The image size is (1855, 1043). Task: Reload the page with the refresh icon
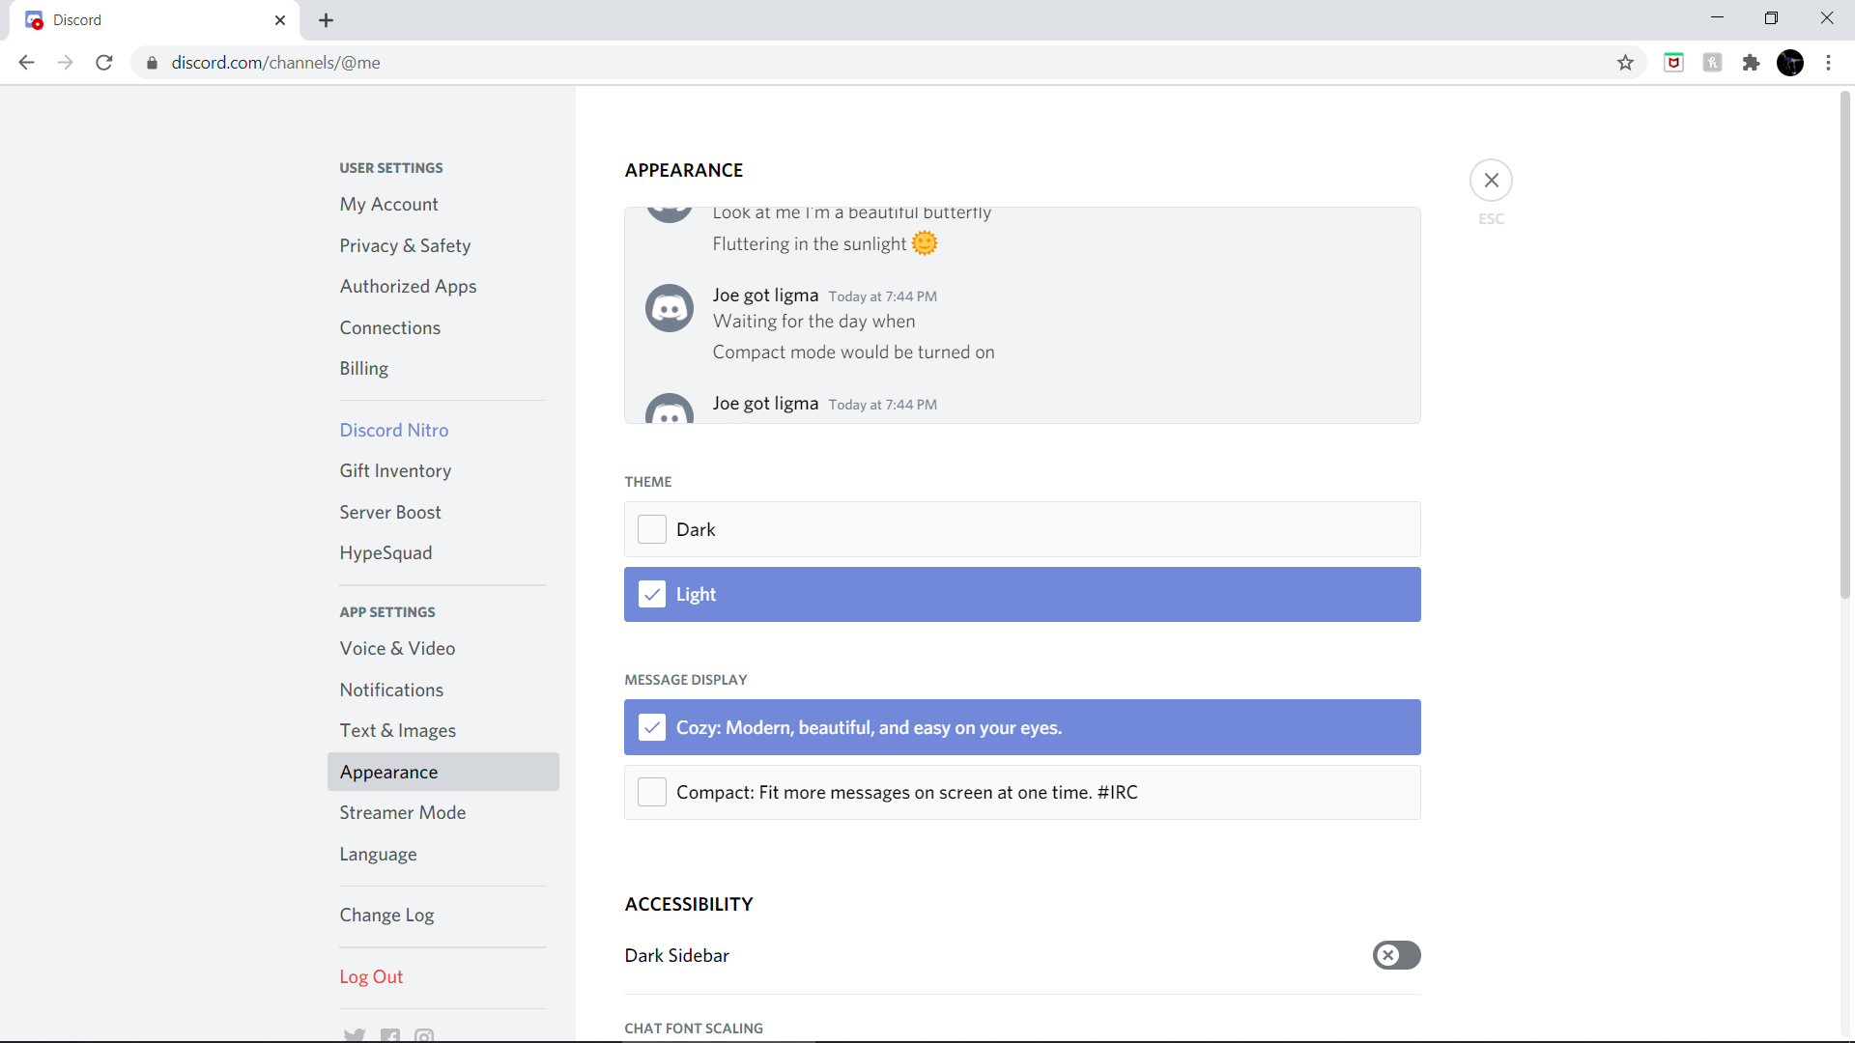[x=103, y=62]
